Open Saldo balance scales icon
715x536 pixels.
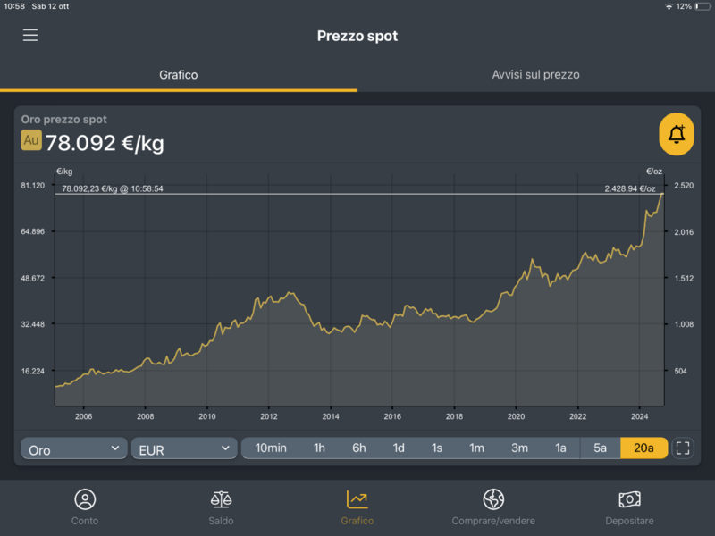click(221, 499)
